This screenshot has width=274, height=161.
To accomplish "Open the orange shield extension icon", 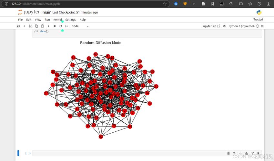I will coord(185,4).
